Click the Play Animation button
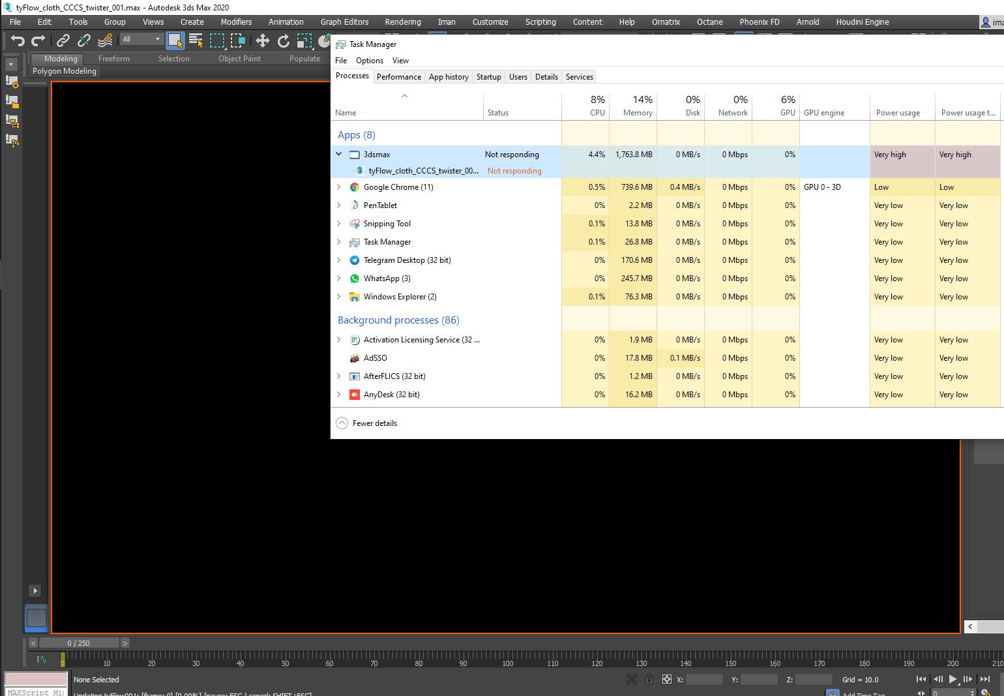Screen dimensions: 1004x696 [952, 679]
